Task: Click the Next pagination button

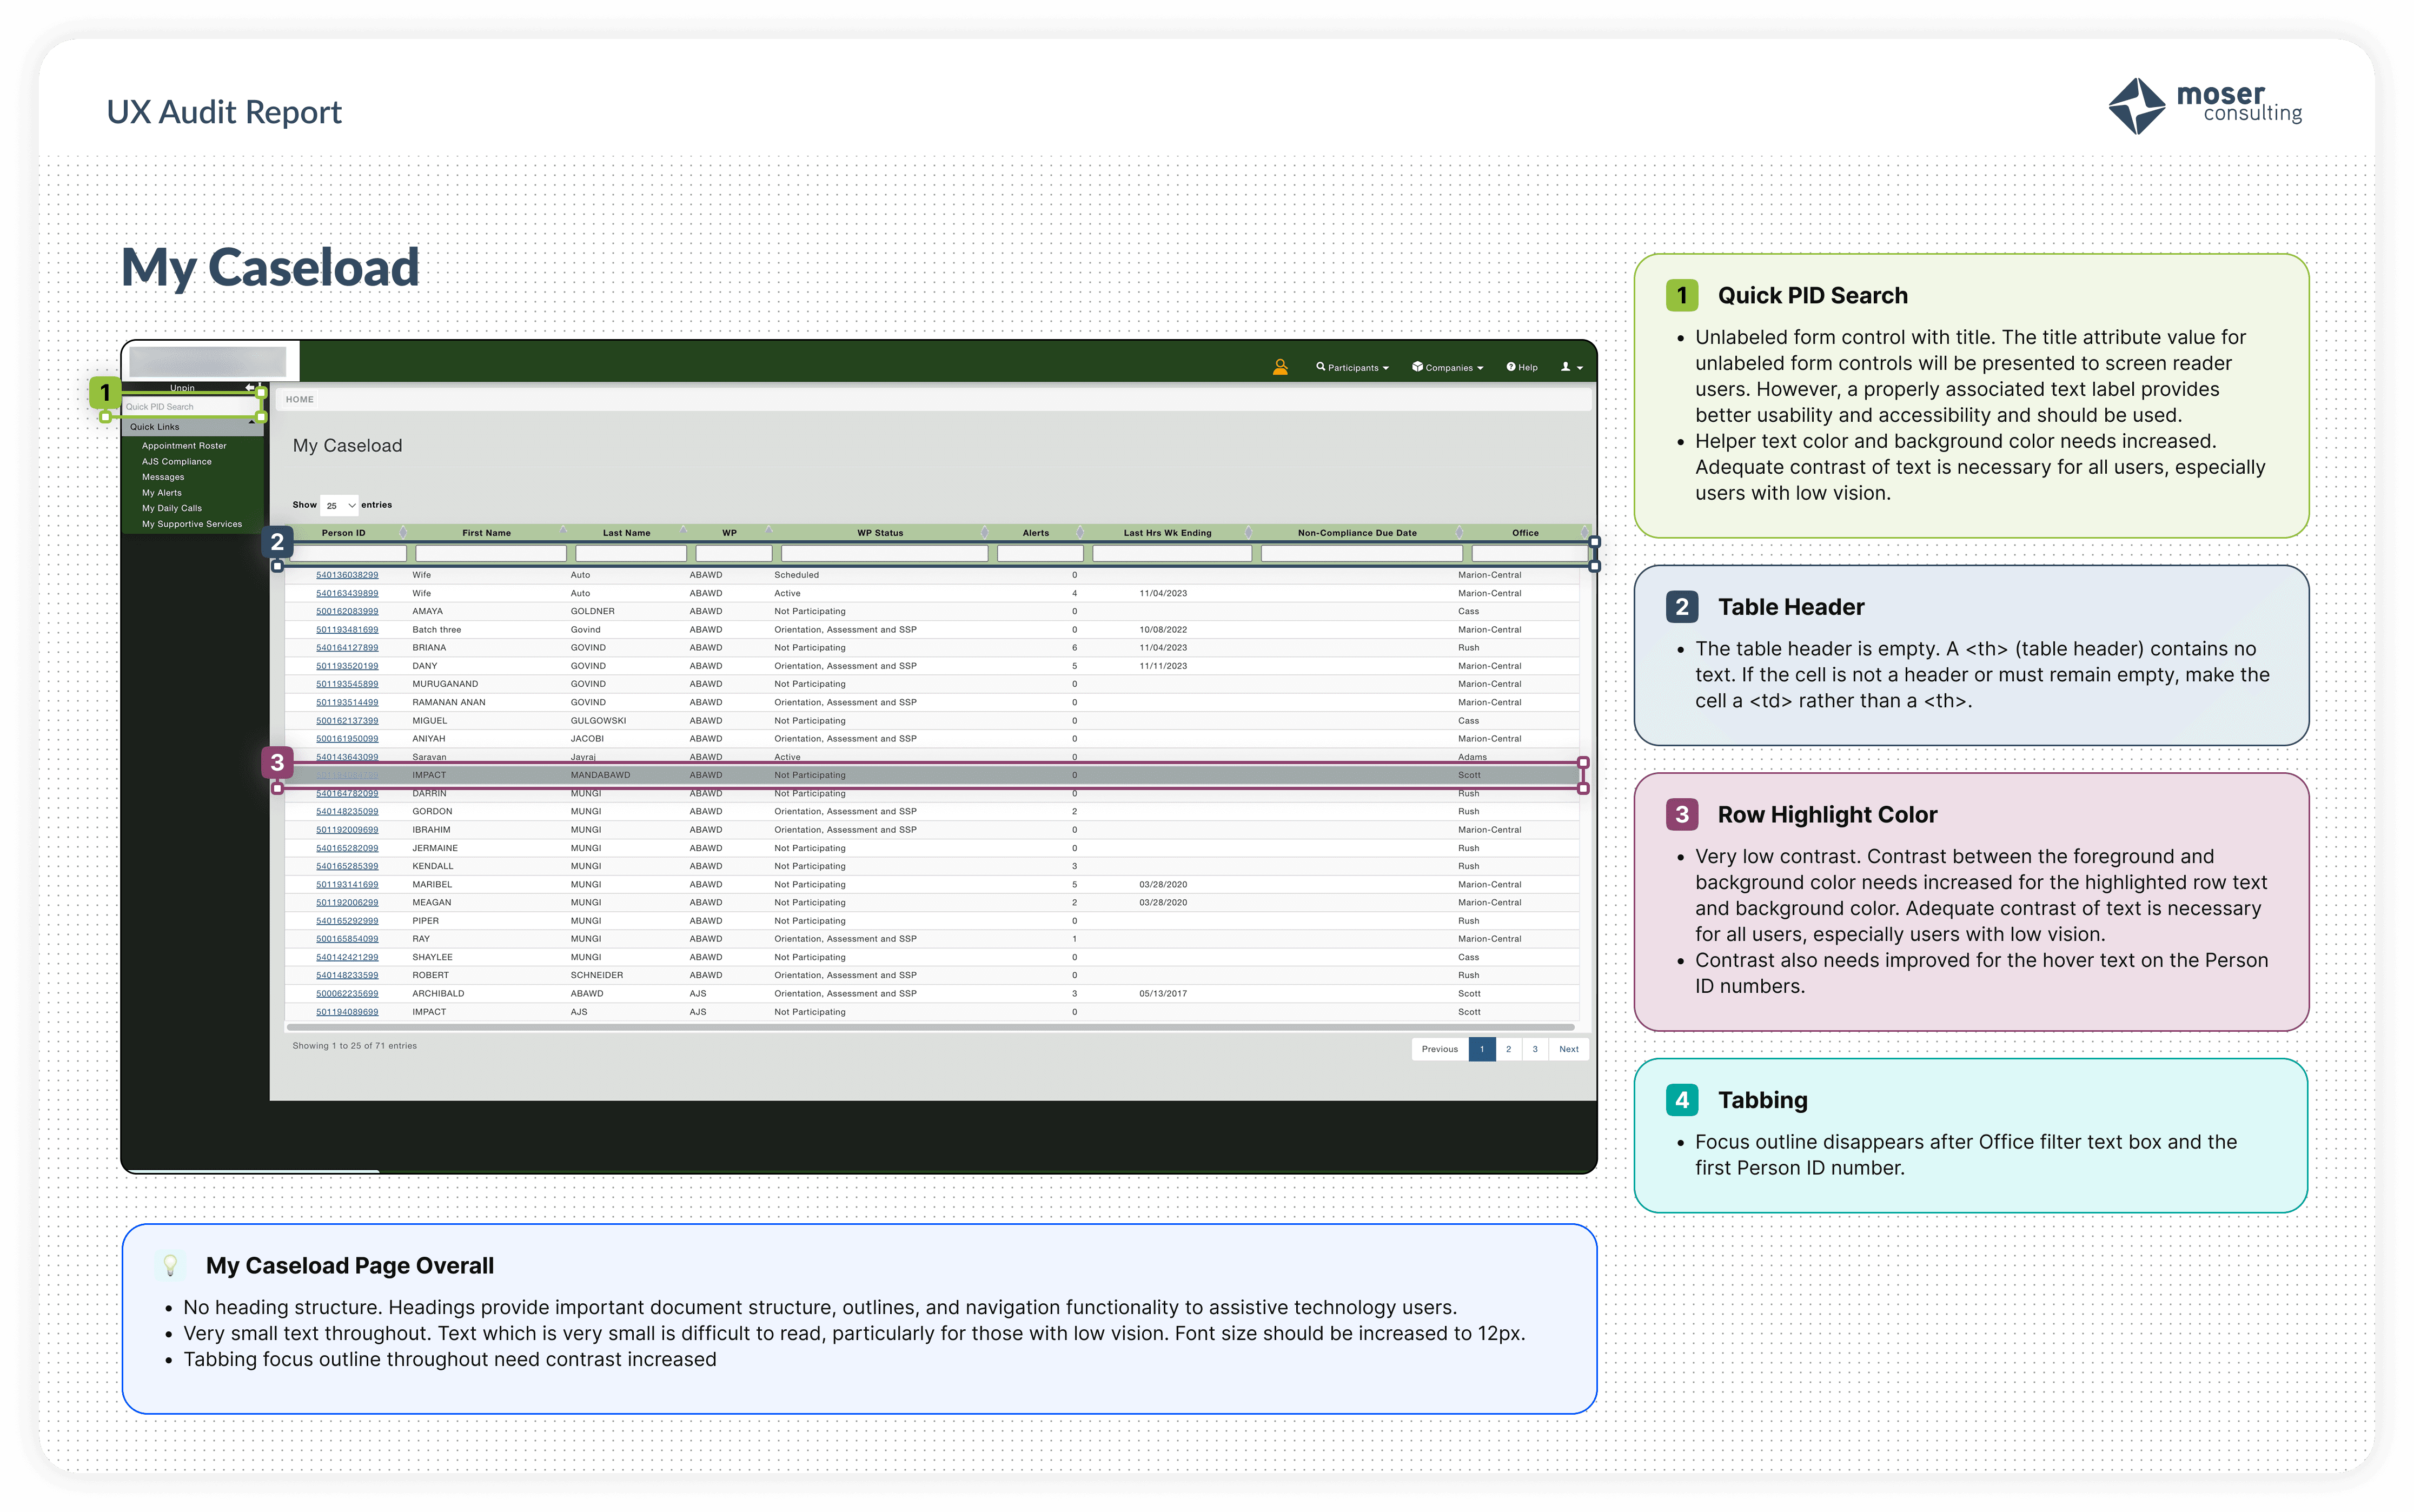Action: click(1568, 1049)
